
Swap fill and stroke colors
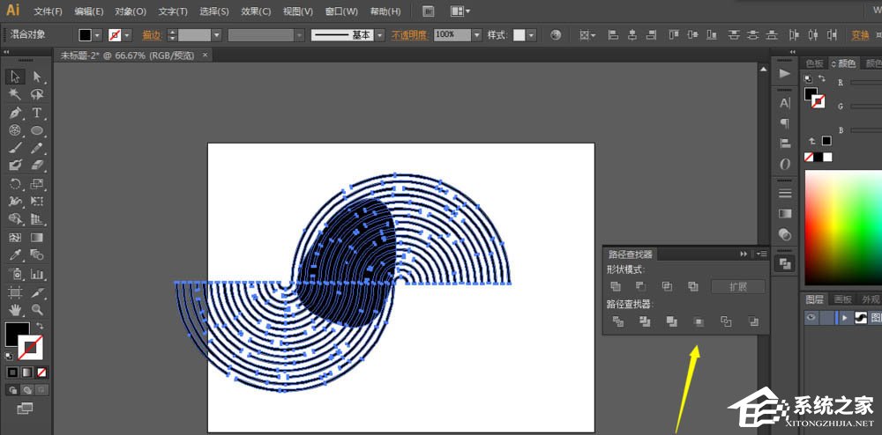pos(39,326)
